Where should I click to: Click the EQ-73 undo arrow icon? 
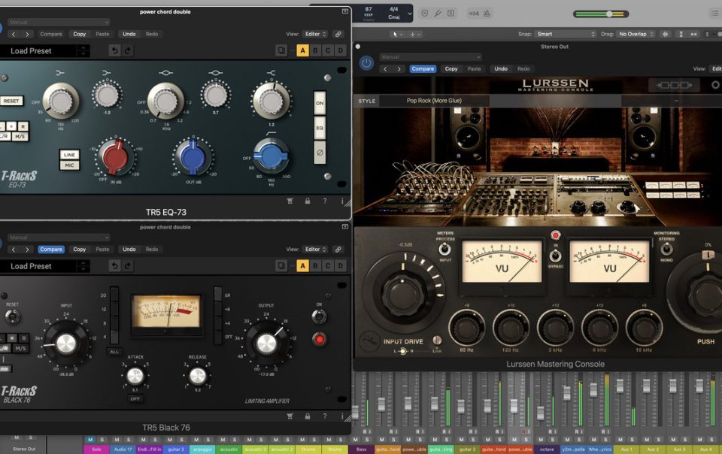[114, 50]
